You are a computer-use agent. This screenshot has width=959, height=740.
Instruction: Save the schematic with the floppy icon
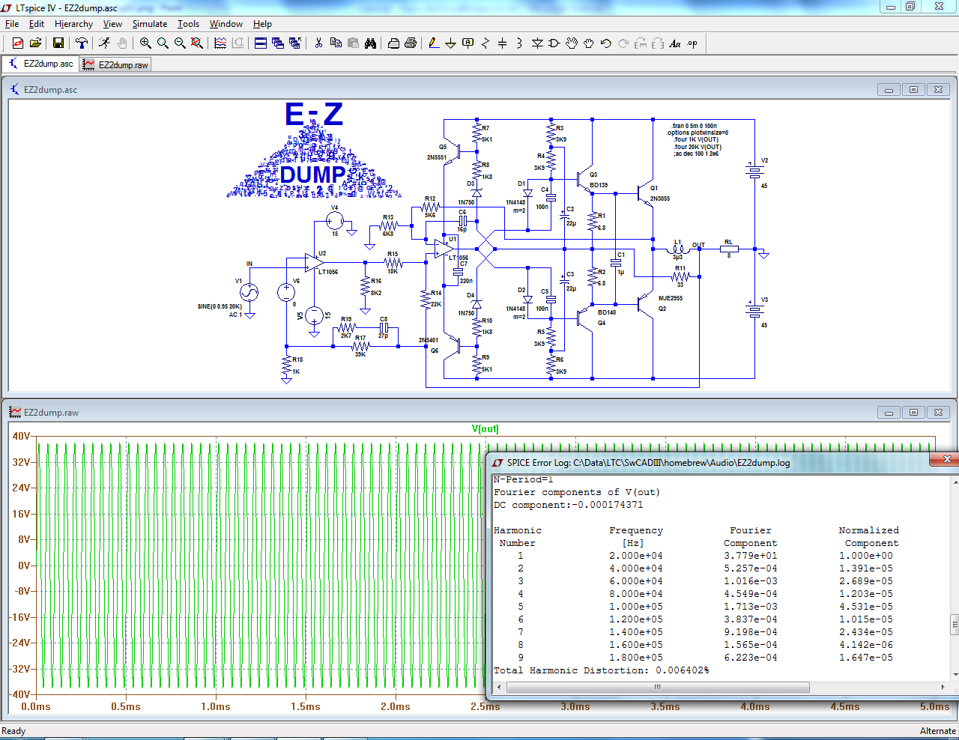coord(58,43)
